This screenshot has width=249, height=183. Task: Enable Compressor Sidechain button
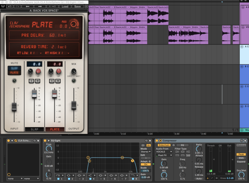point(164,145)
